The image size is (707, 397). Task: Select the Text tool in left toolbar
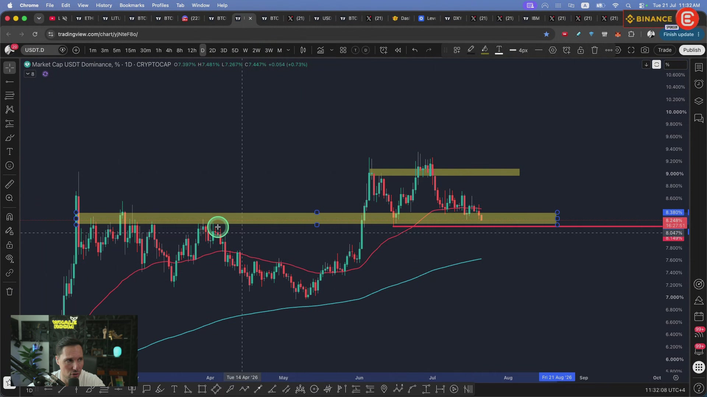click(x=10, y=152)
